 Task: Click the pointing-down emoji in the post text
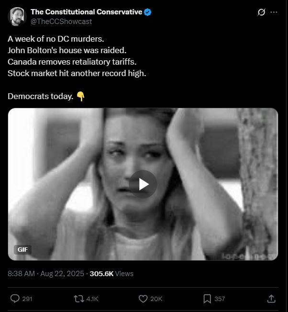tap(80, 97)
